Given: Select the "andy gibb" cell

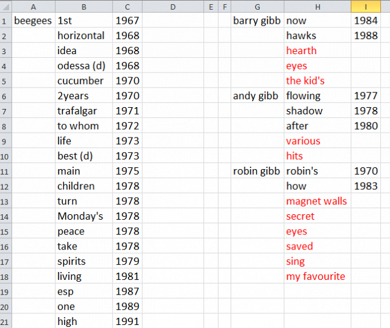Looking at the screenshot, I should [x=257, y=96].
